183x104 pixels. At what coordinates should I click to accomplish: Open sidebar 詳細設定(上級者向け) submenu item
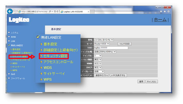point(22,53)
